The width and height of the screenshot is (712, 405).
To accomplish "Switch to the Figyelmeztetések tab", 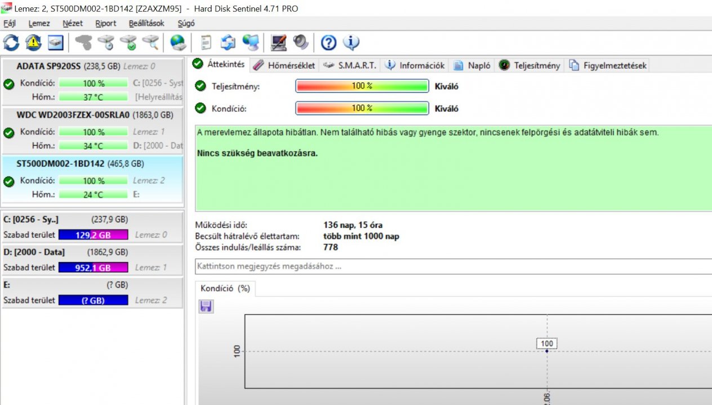I will (x=608, y=65).
